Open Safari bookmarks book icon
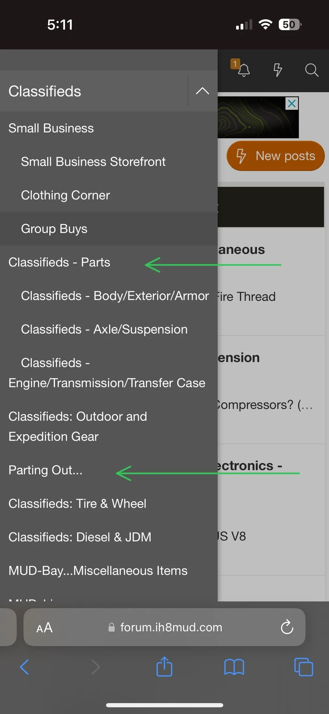The image size is (329, 714). (234, 666)
